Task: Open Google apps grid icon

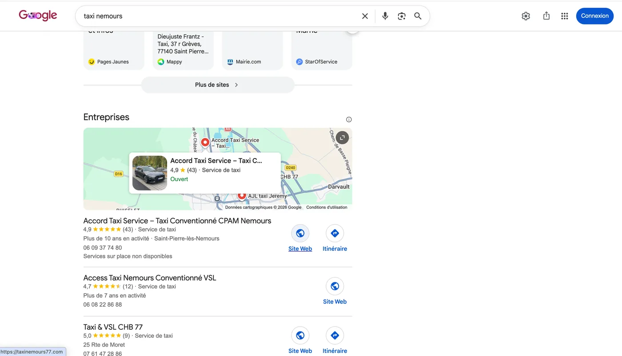Action: [565, 16]
